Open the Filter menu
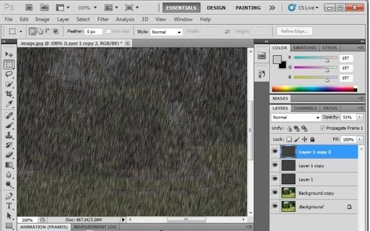Image resolution: width=370 pixels, height=231 pixels. point(103,19)
